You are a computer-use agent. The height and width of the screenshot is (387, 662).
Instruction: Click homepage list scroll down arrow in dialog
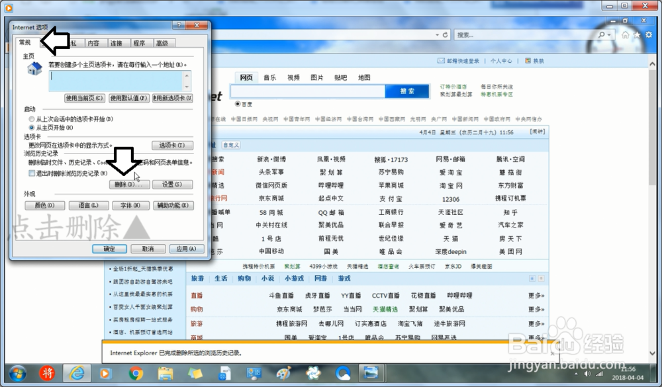[x=187, y=87]
